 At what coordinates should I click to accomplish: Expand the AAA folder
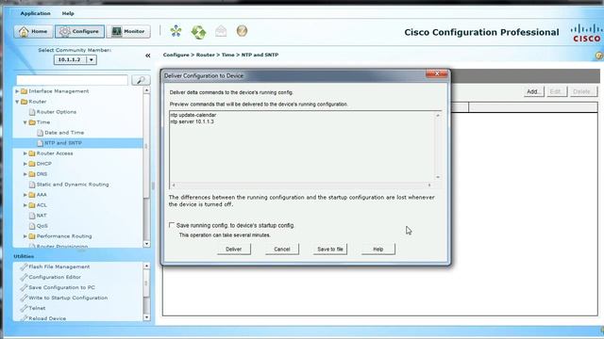click(25, 195)
